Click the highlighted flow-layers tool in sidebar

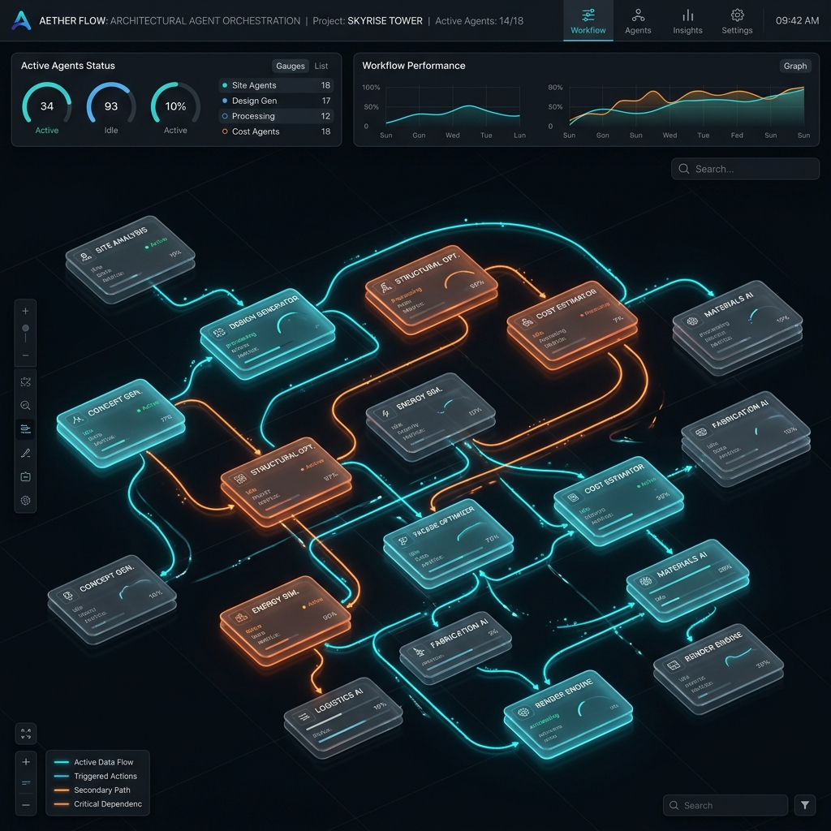point(25,428)
